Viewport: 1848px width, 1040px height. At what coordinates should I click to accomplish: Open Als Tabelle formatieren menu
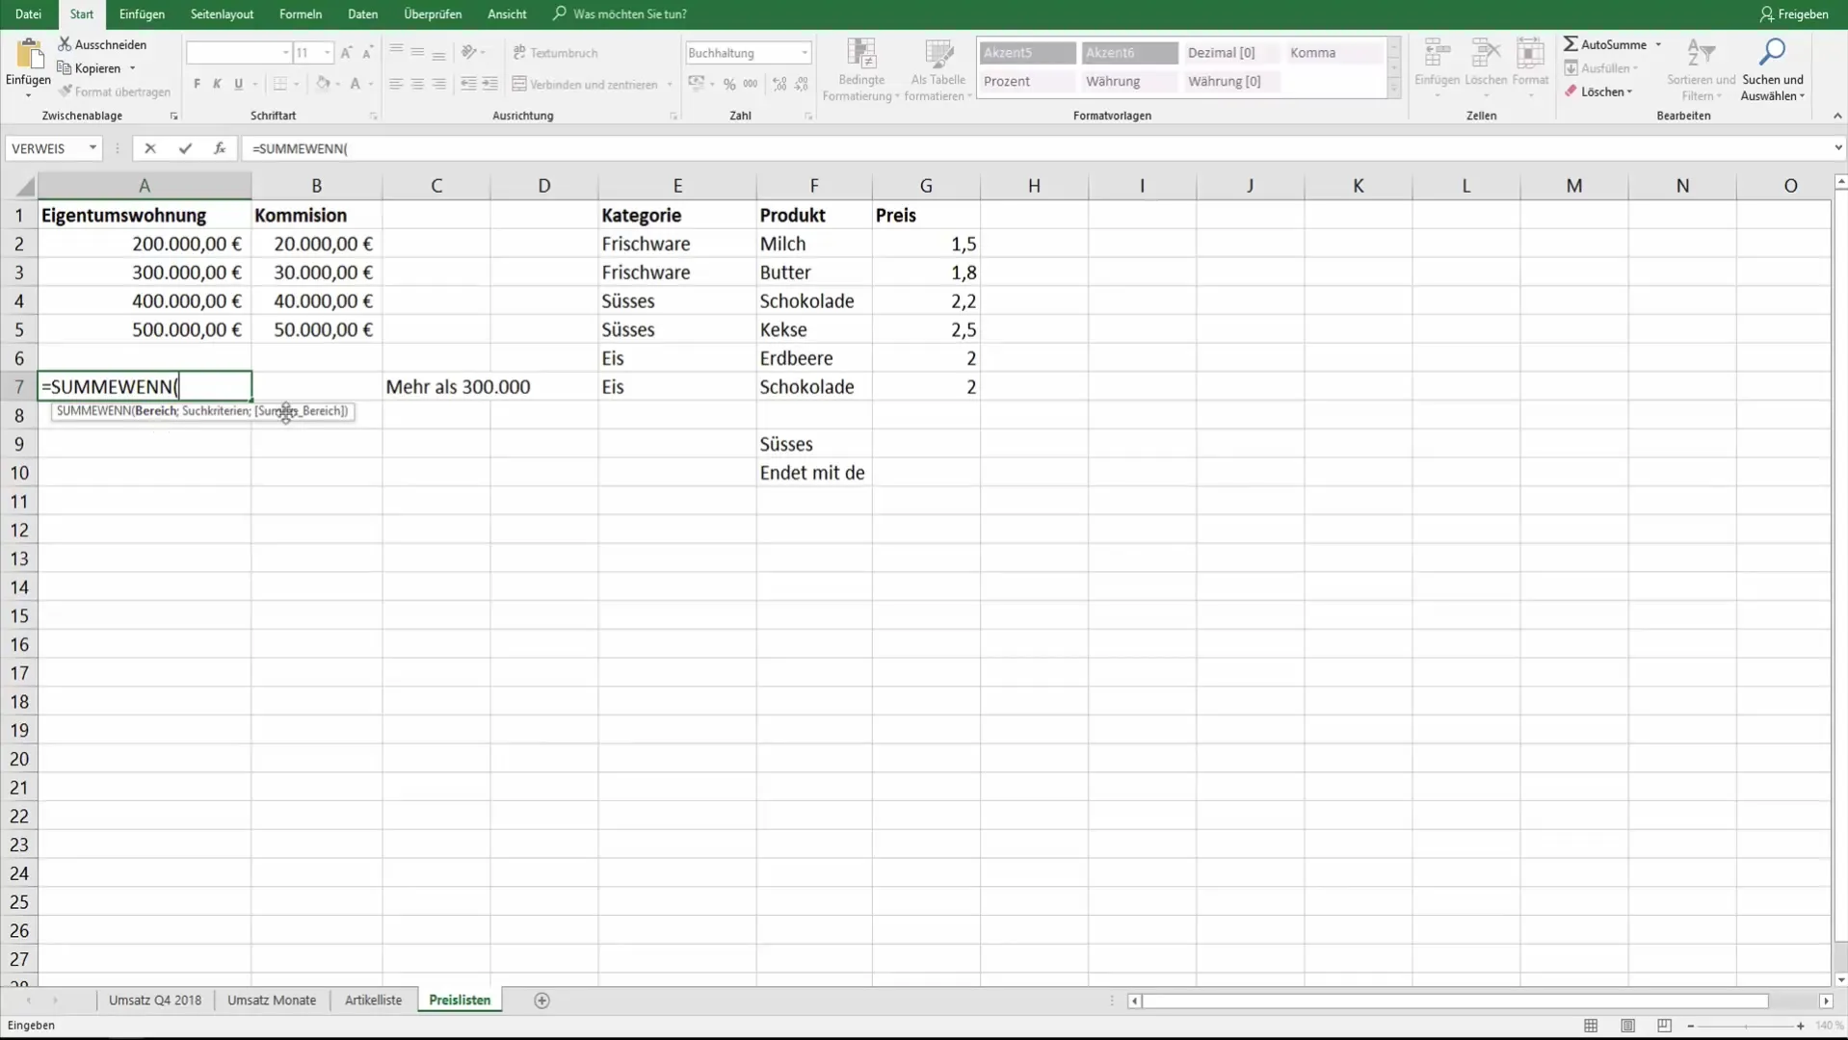click(937, 69)
